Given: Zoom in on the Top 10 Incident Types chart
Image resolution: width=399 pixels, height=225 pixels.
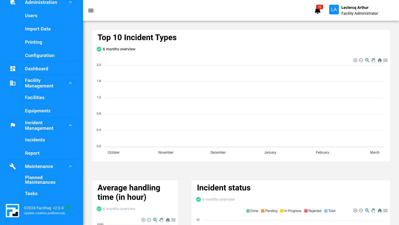Looking at the screenshot, I should click(355, 60).
